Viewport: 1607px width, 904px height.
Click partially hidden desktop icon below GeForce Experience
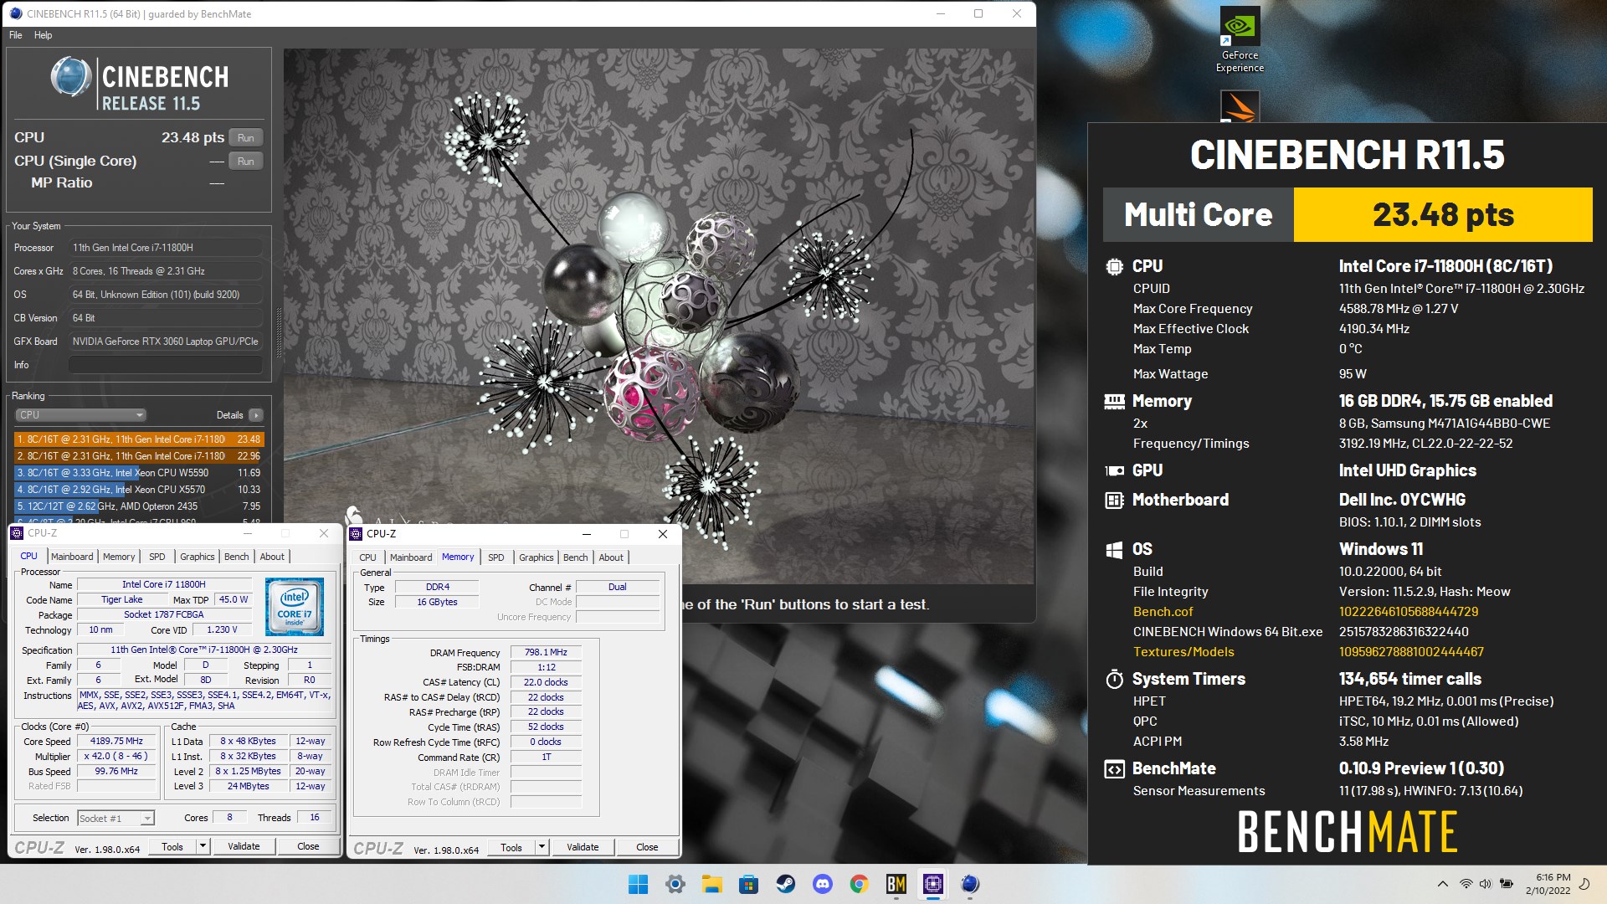[x=1240, y=106]
